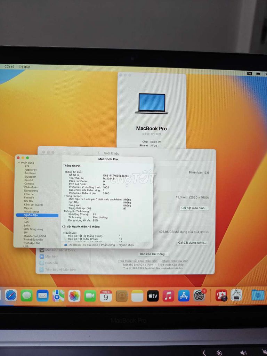Go back using the Giới thiệu chevron
This screenshot has width=267, height=356.
(x=98, y=153)
